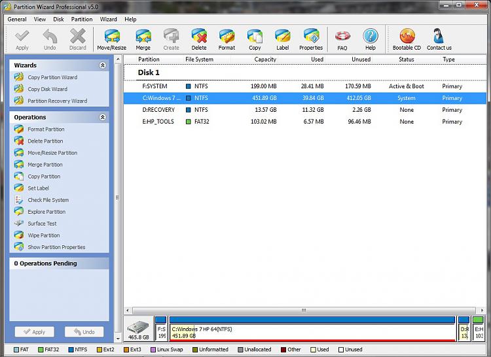
Task: Select the D:RECOVERY partition row
Action: (x=305, y=110)
